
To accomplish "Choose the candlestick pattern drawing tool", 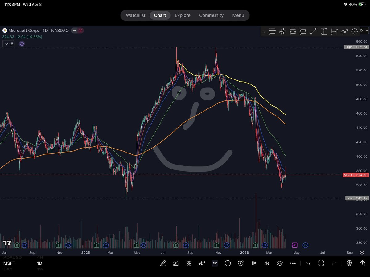I will pos(282,31).
